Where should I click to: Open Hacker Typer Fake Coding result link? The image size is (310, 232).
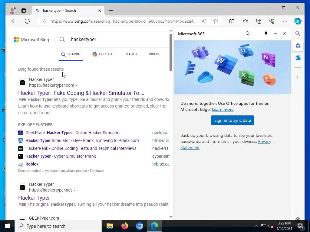[81, 93]
